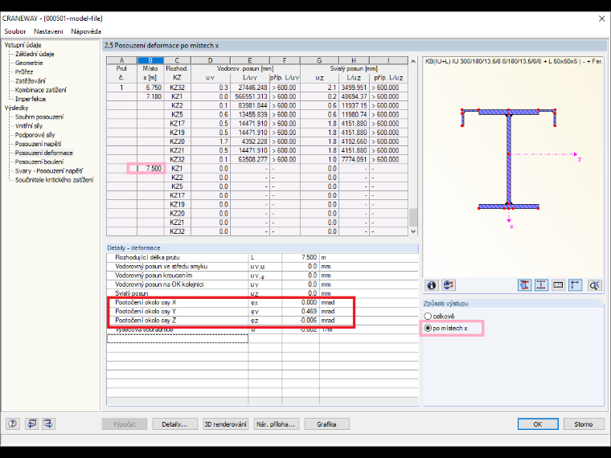Open 'Souhrn posouzení' results

[39, 117]
